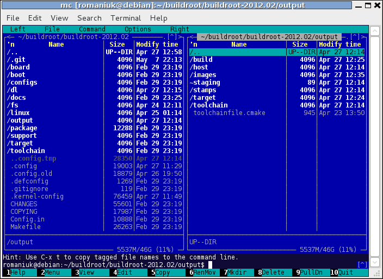This screenshot has height=279, width=383.
Task: Select /.git directory in left panel
Action: (94, 60)
